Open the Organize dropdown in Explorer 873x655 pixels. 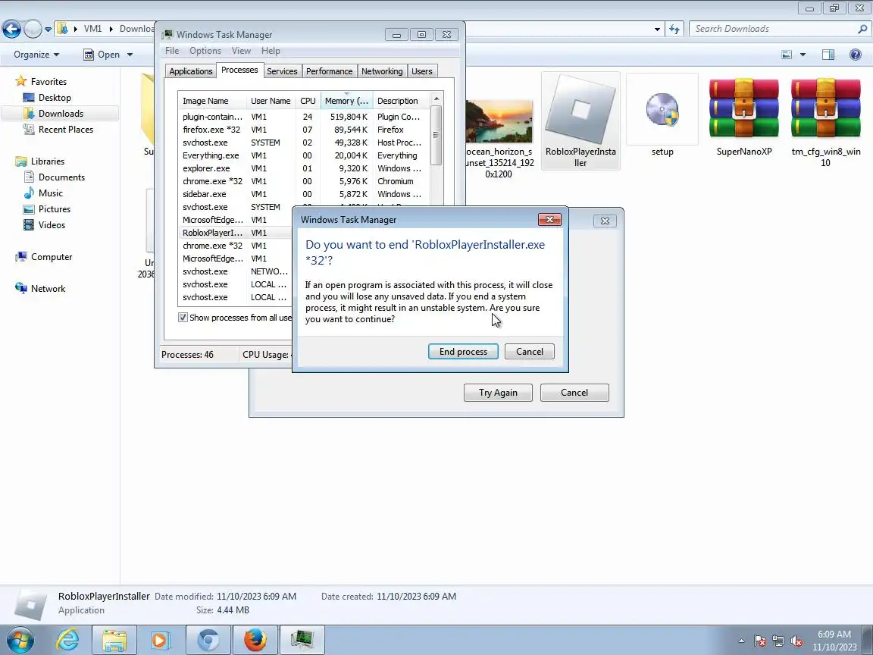coord(36,55)
